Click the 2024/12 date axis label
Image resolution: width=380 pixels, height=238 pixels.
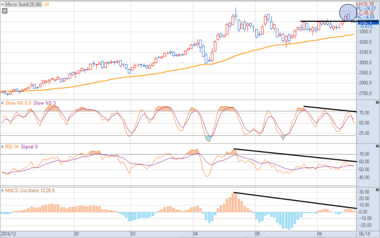coord(9,234)
